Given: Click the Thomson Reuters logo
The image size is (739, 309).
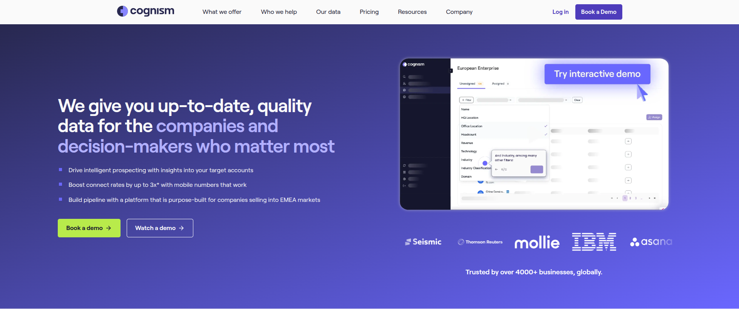Looking at the screenshot, I should pos(480,242).
